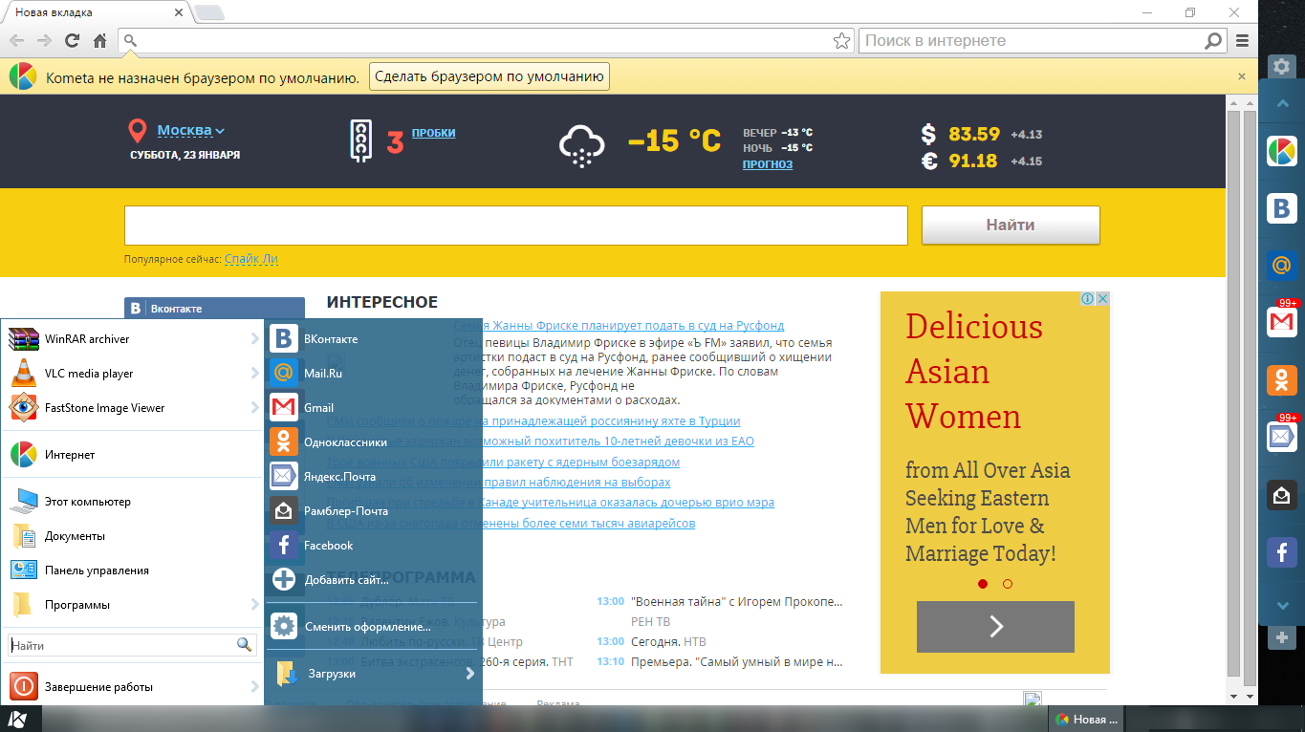This screenshot has width=1305, height=732.
Task: Open Рамблер-Почта in start menu sites list
Action: pos(373,511)
